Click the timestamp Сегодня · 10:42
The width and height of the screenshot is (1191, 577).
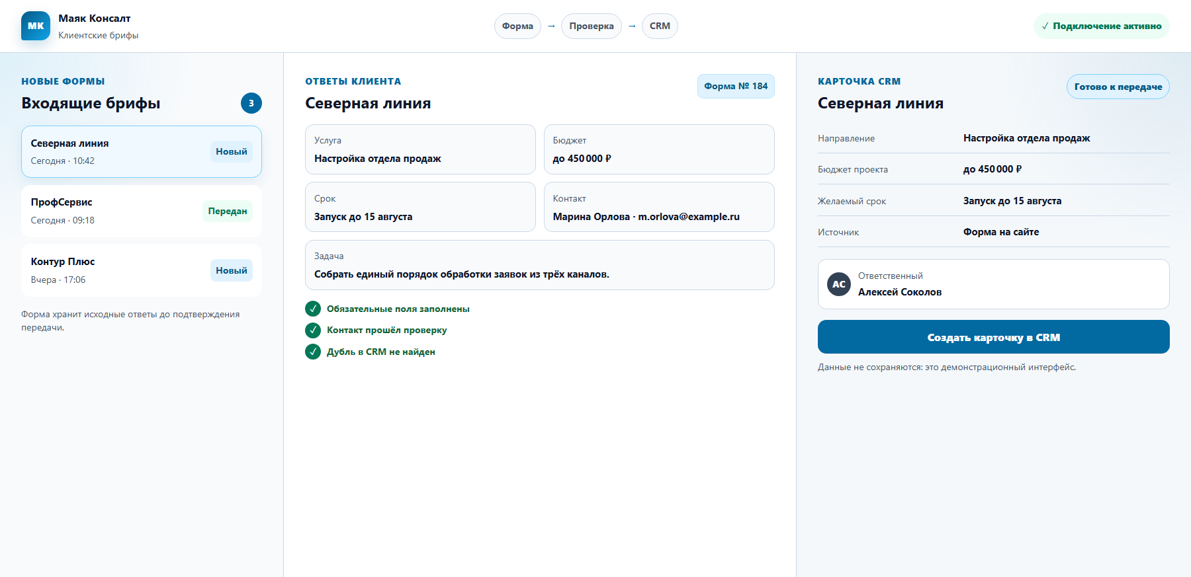[63, 161]
